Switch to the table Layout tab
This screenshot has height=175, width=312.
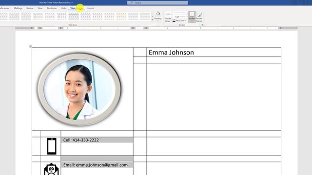click(91, 8)
